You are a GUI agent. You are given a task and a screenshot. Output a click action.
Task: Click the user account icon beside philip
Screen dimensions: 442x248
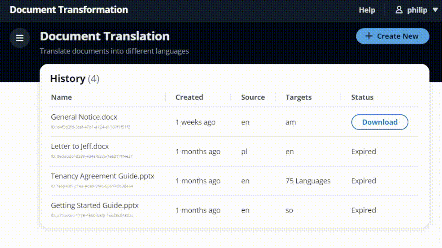tap(399, 10)
